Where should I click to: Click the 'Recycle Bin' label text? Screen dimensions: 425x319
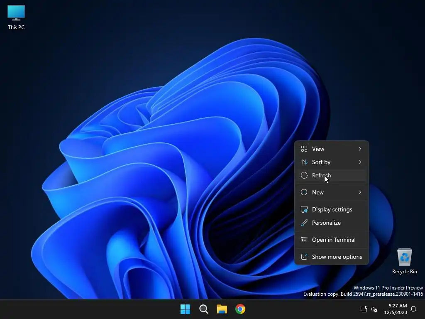click(404, 272)
